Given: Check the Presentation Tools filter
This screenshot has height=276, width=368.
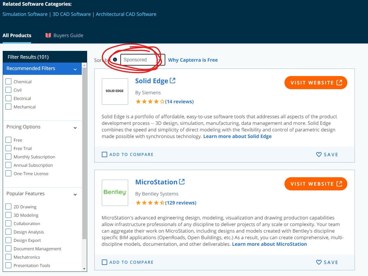Looking at the screenshot, I should [x=8, y=265].
